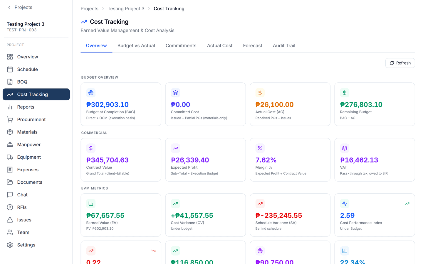Click the Cost Tracking trend icon in sidebar
Viewport: 423px width, 264px height.
(10, 94)
